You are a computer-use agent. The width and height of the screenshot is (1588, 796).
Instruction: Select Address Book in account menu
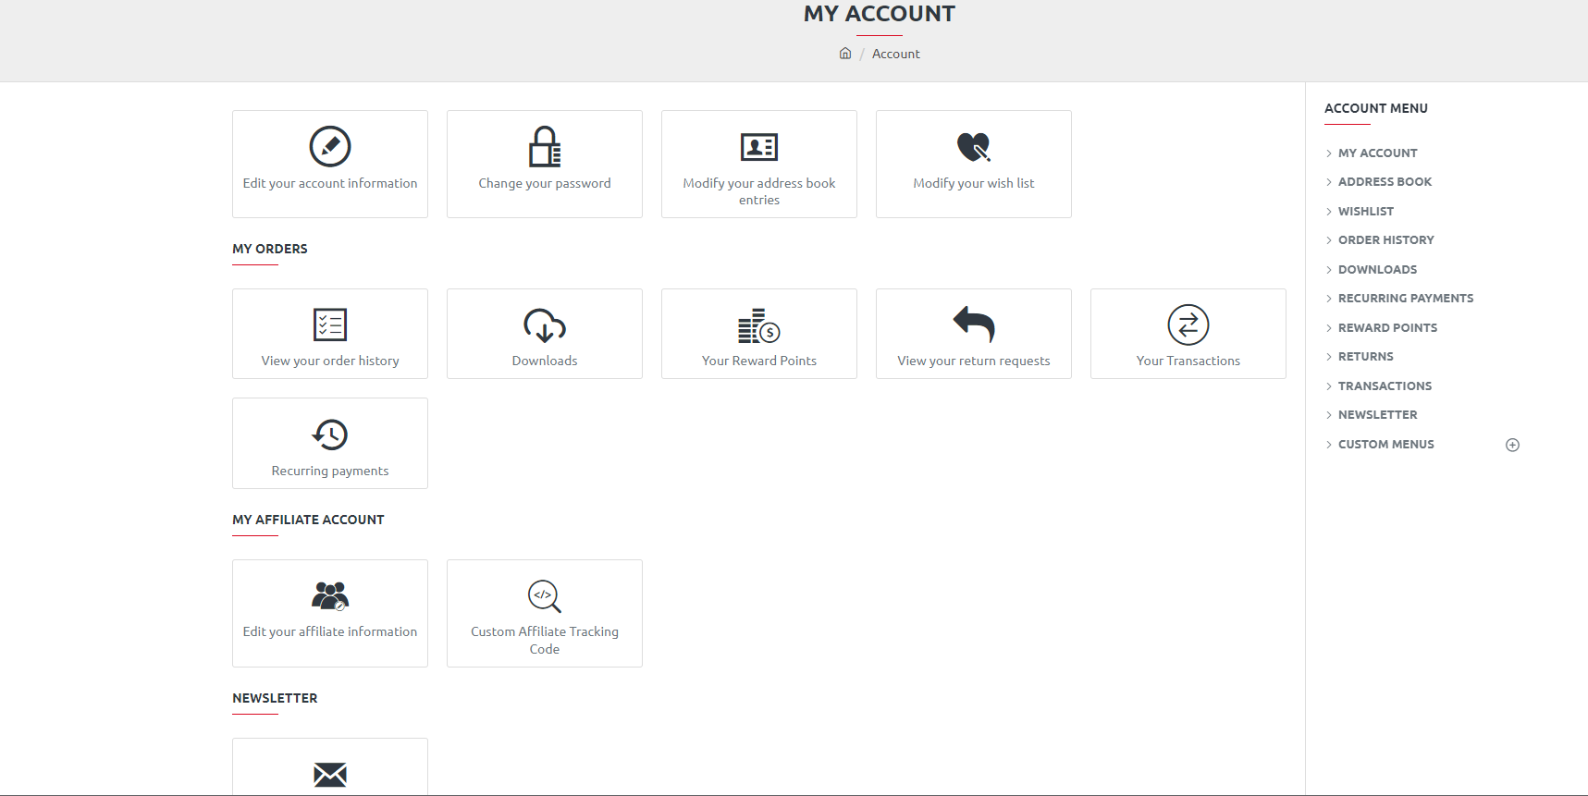tap(1385, 182)
